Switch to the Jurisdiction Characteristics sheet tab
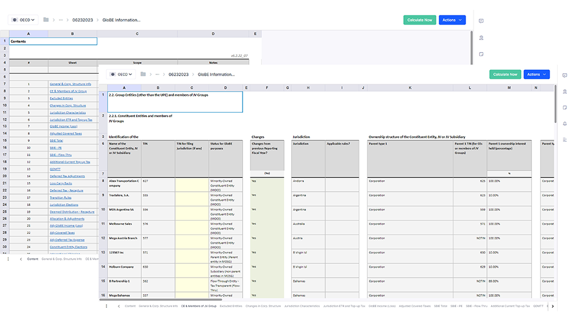The width and height of the screenshot is (572, 321). tap(302, 306)
